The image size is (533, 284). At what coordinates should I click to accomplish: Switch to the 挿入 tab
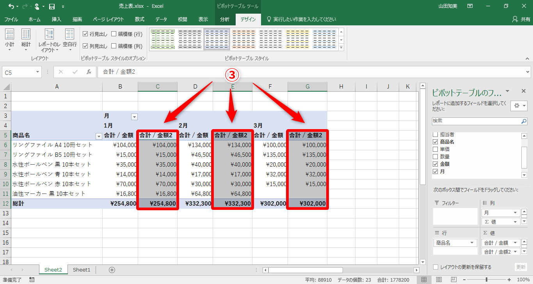point(57,19)
